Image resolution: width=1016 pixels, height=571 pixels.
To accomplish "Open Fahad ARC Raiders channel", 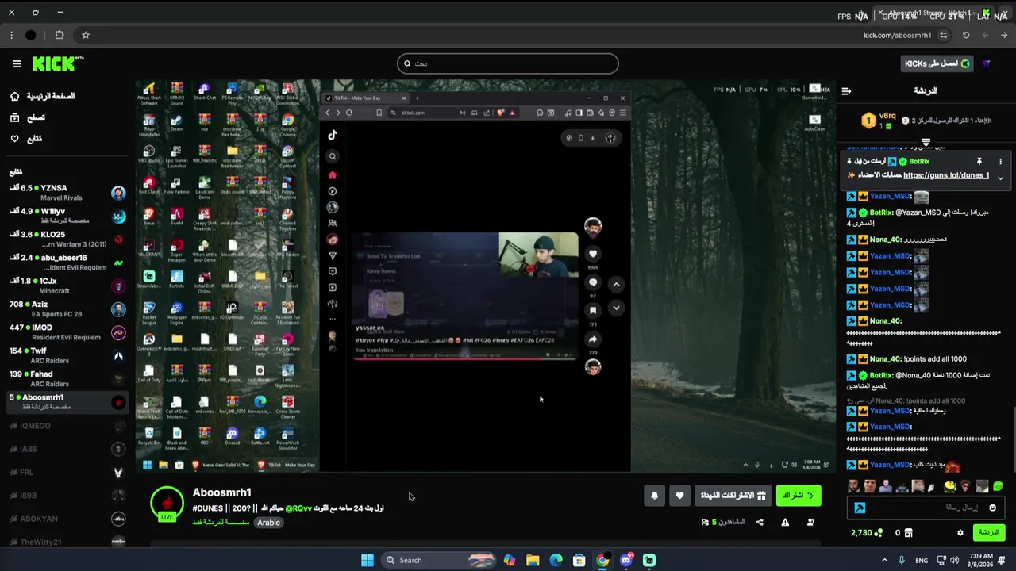I will pos(67,378).
